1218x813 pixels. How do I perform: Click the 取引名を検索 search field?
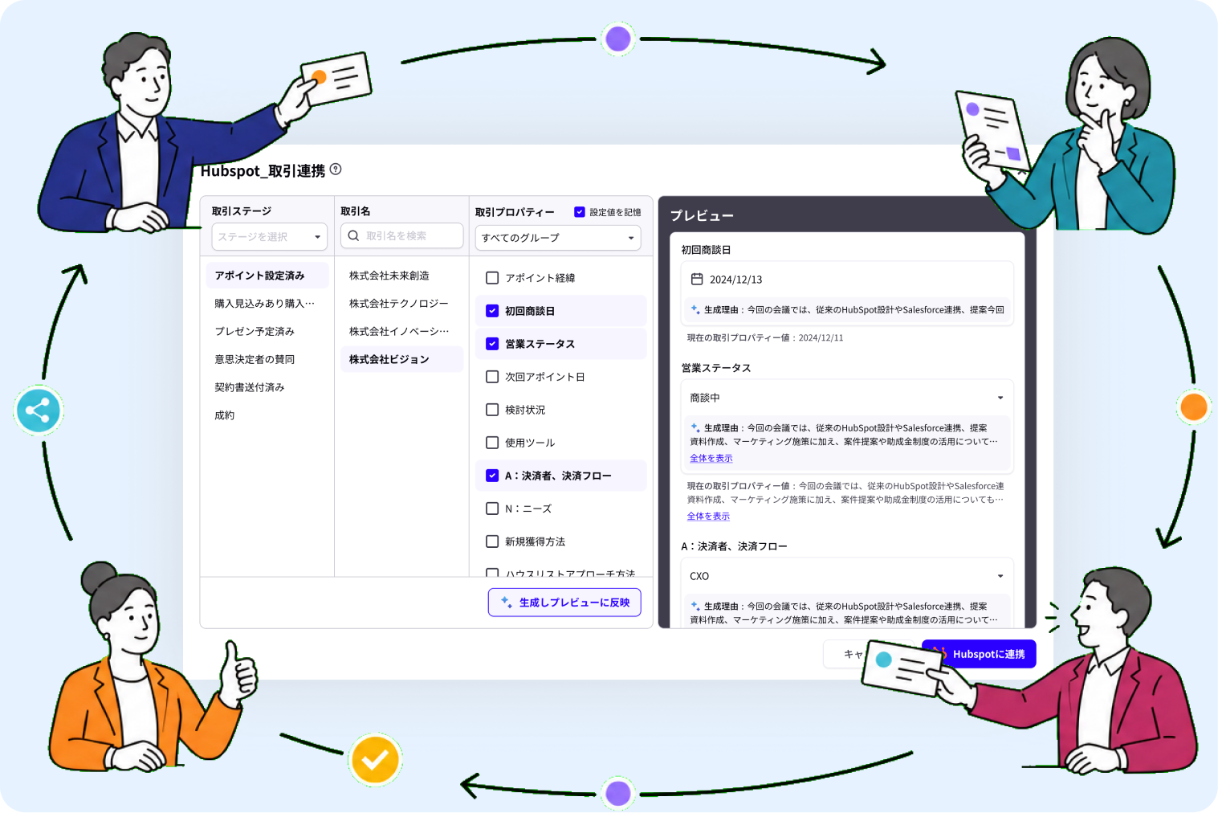point(401,235)
